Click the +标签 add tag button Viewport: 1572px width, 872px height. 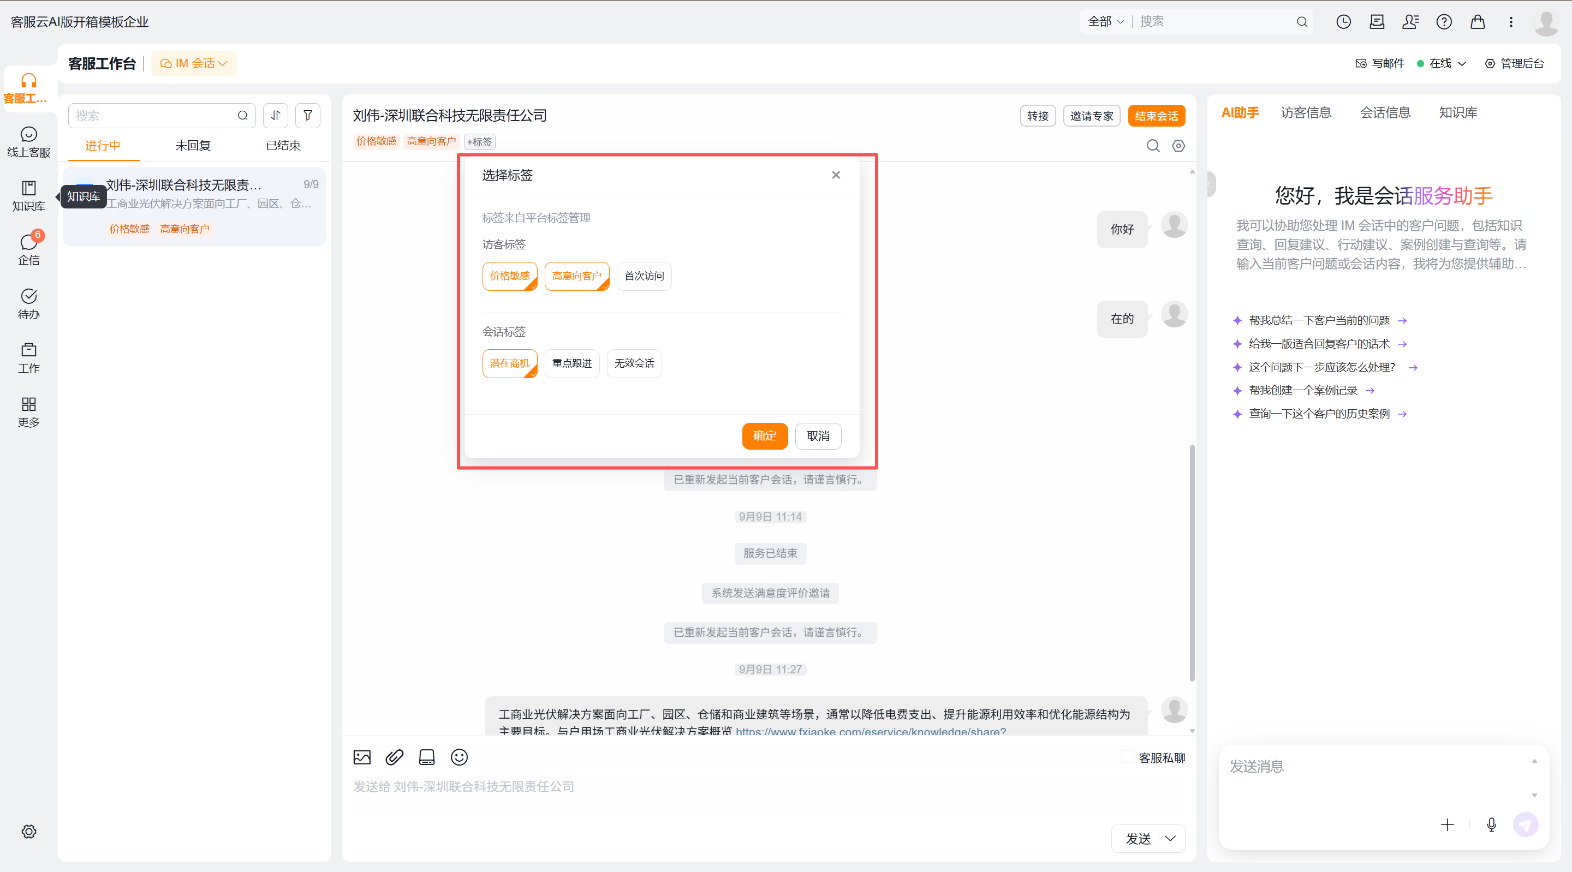coord(479,142)
